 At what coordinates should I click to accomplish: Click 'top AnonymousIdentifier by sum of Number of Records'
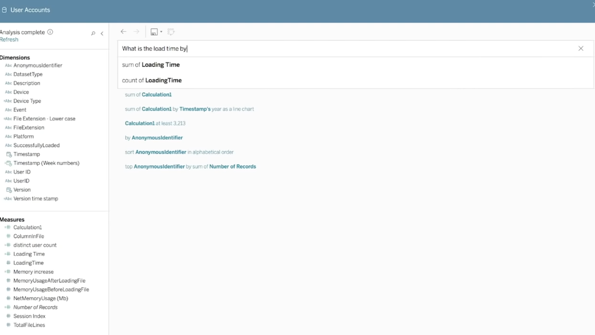[190, 167]
